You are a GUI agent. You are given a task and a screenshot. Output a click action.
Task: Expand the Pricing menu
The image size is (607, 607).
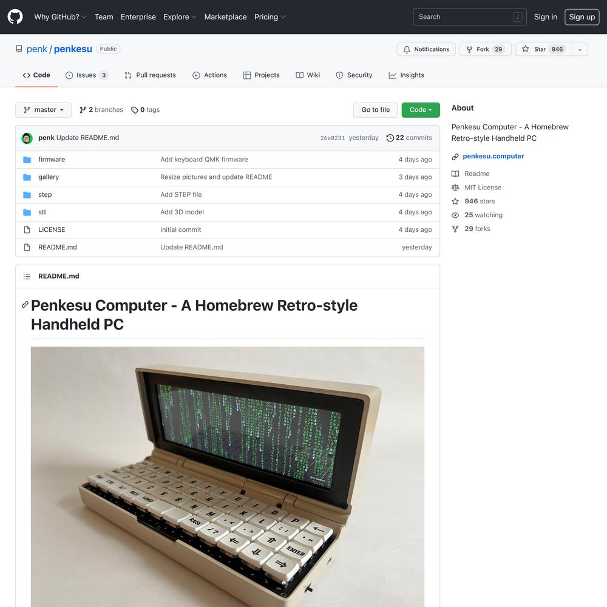tap(270, 17)
